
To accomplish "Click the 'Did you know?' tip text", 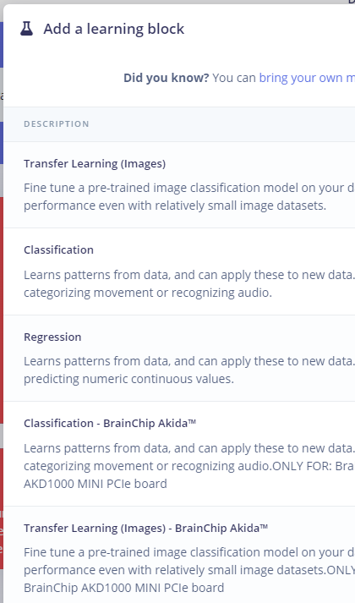I will coord(166,78).
